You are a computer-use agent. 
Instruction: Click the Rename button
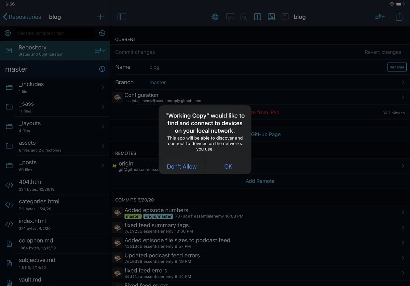[397, 67]
